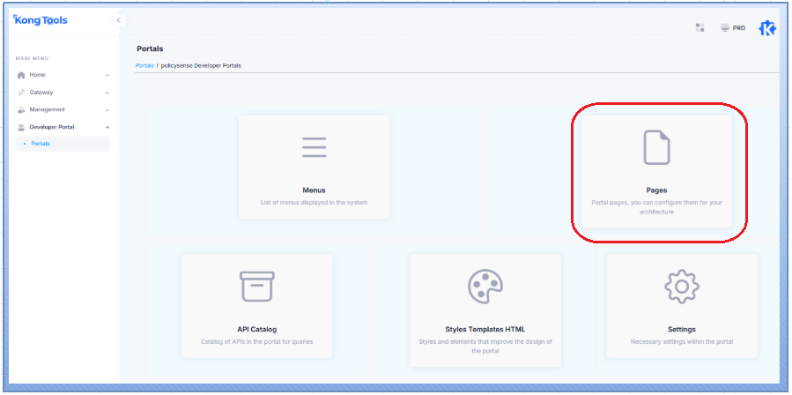Click the Pages document icon
792x395 pixels.
pos(656,147)
